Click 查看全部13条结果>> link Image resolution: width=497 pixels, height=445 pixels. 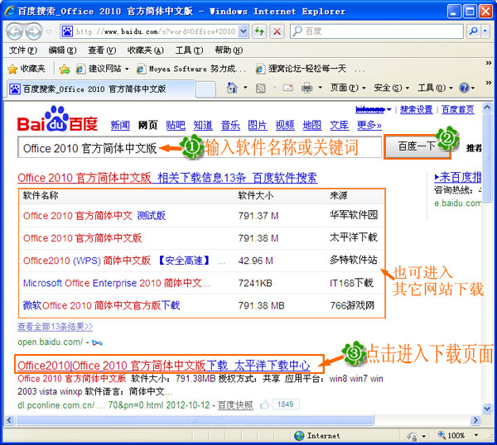(55, 327)
